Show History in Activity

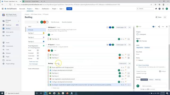[151, 80]
